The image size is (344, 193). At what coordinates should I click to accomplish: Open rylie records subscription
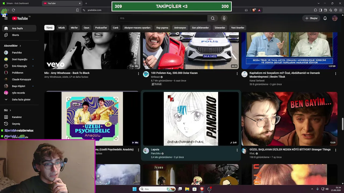19,93
